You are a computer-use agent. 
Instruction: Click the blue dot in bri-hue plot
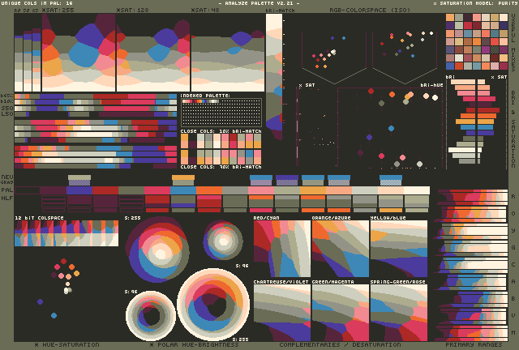pyautogui.click(x=391, y=128)
